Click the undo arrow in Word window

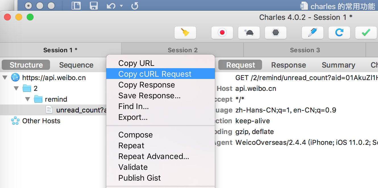[x=111, y=6]
